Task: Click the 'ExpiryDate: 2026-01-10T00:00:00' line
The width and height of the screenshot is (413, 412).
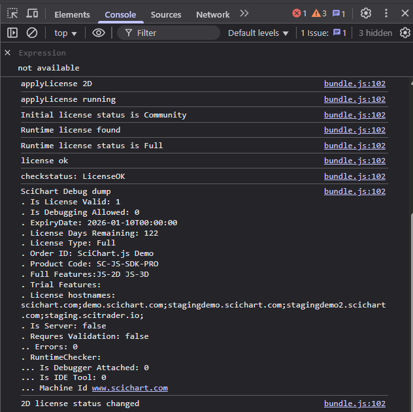Action: tap(104, 223)
